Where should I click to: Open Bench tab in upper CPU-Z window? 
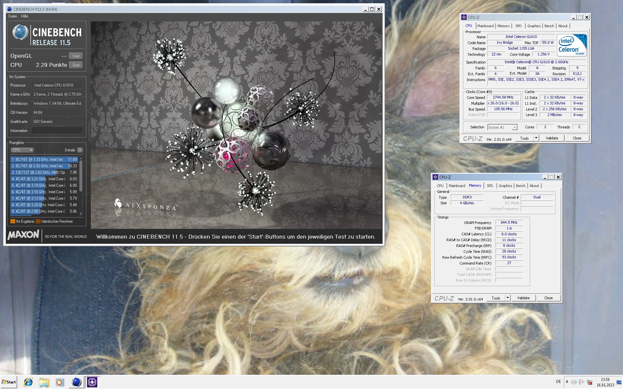tap(549, 26)
